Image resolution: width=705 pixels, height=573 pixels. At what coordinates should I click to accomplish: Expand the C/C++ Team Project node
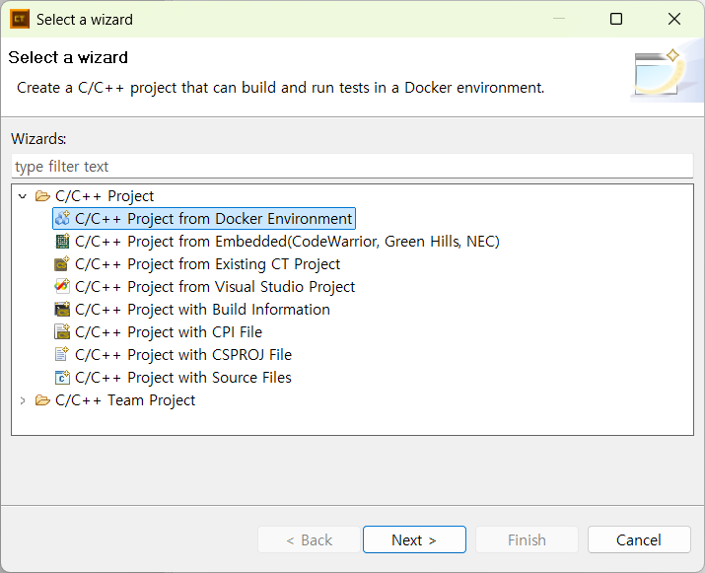pos(23,400)
